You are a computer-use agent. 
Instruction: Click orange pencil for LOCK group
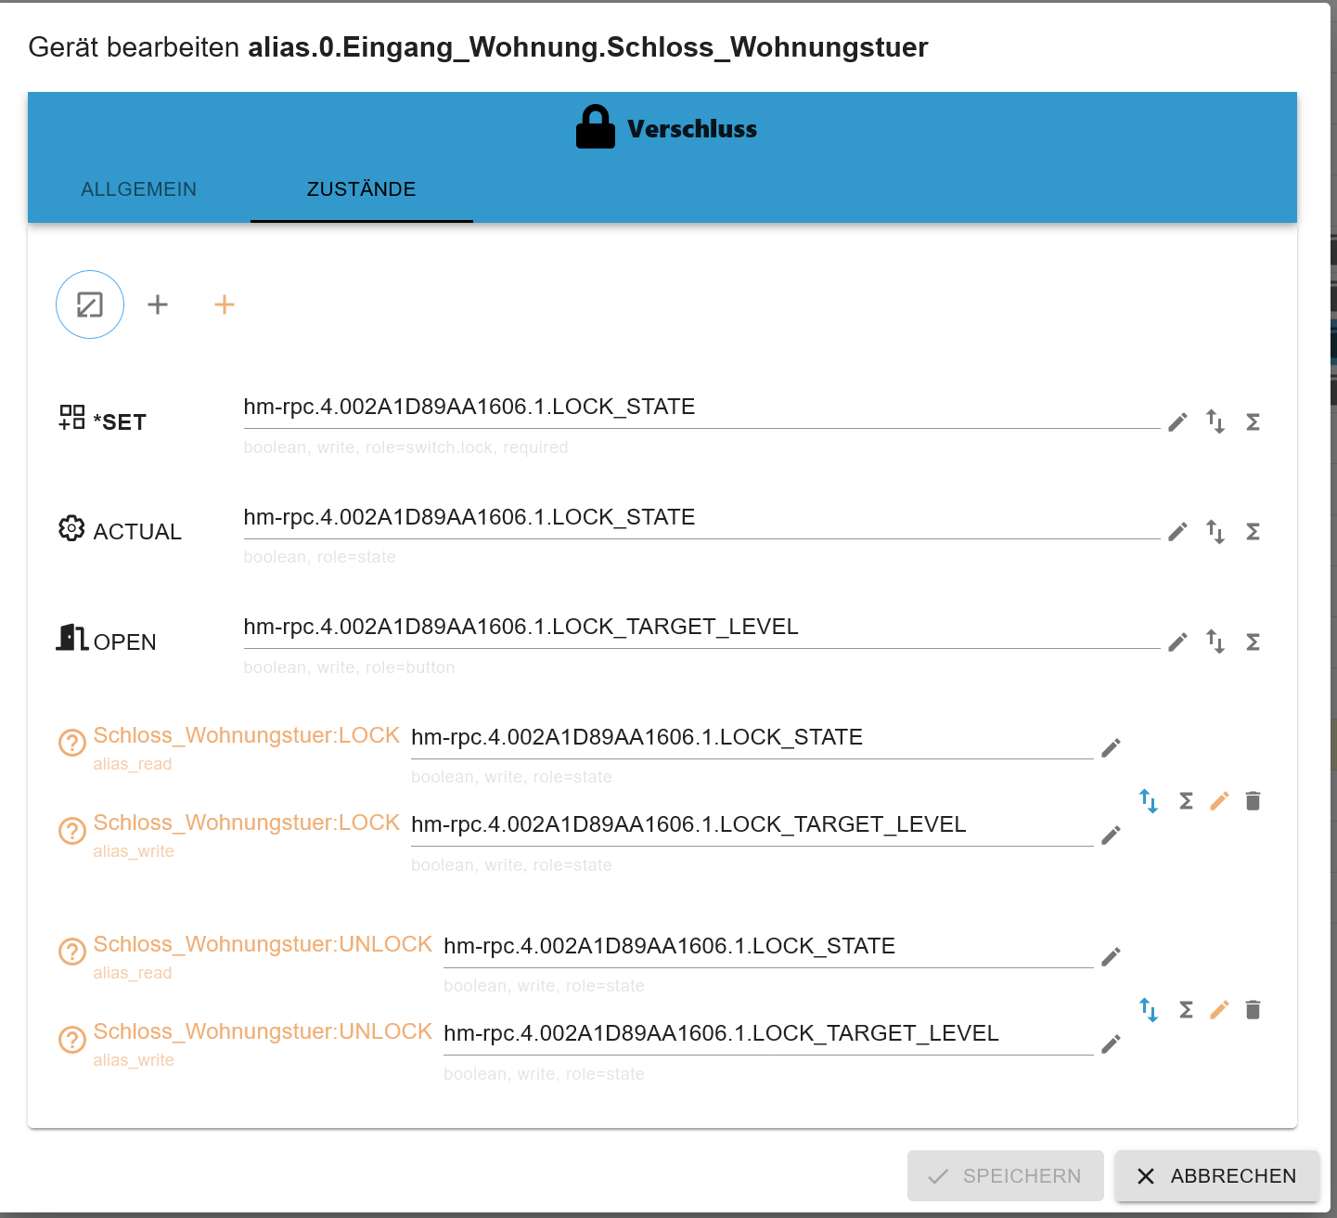pos(1219,801)
